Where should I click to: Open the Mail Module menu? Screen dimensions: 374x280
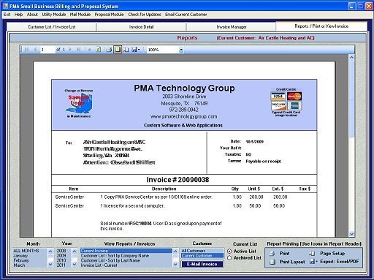(80, 15)
